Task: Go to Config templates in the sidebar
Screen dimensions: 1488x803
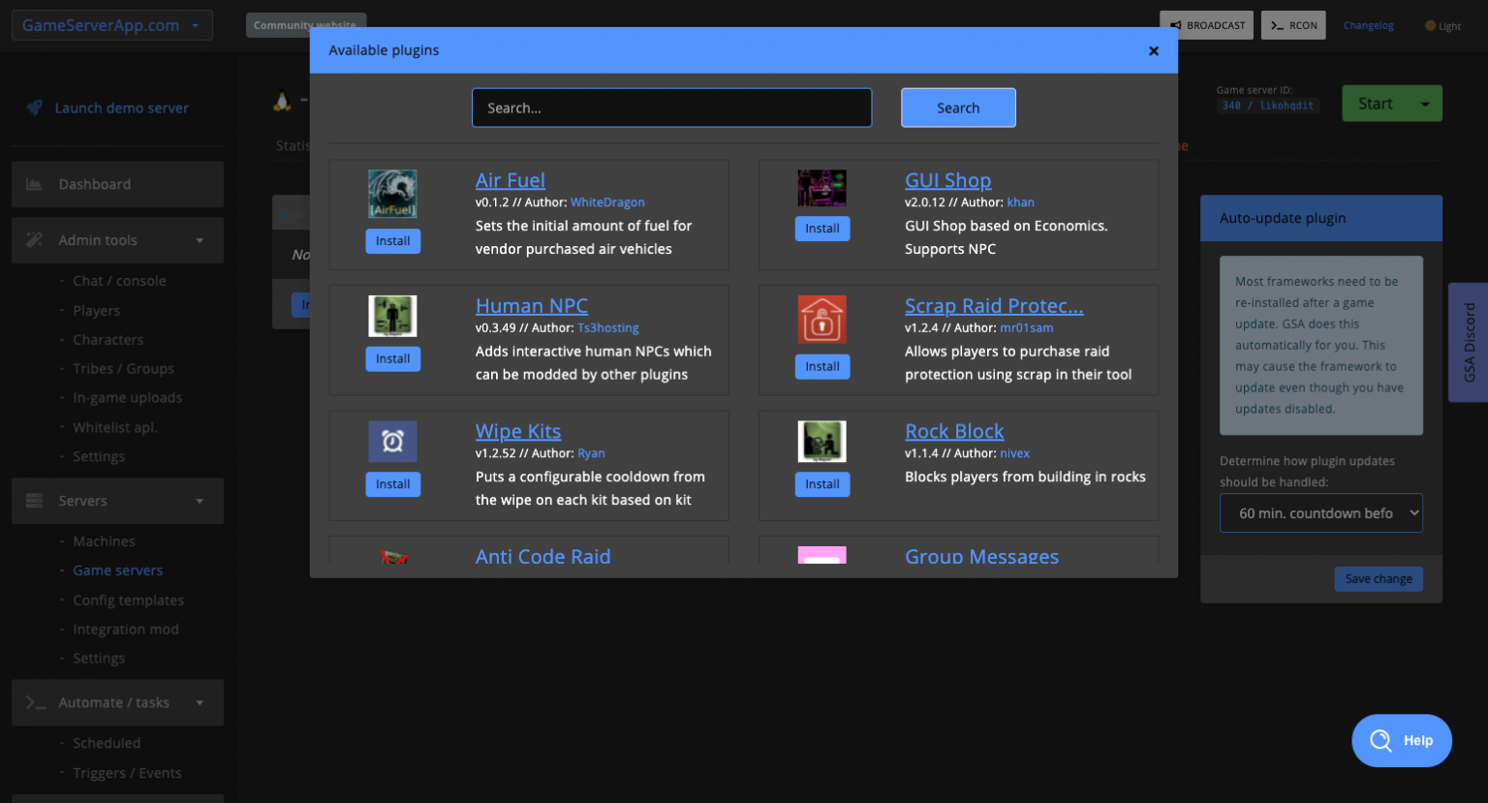Action: [128, 601]
